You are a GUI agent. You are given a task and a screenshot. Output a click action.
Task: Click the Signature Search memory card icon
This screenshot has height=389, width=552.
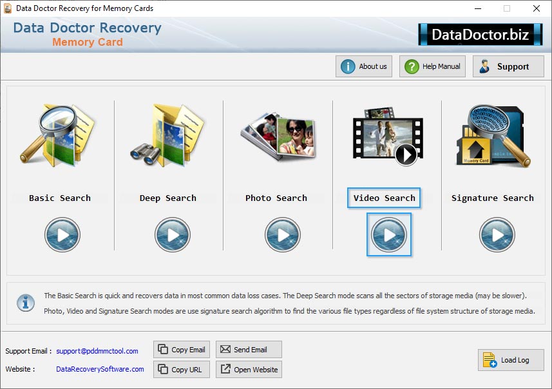pyautogui.click(x=493, y=135)
